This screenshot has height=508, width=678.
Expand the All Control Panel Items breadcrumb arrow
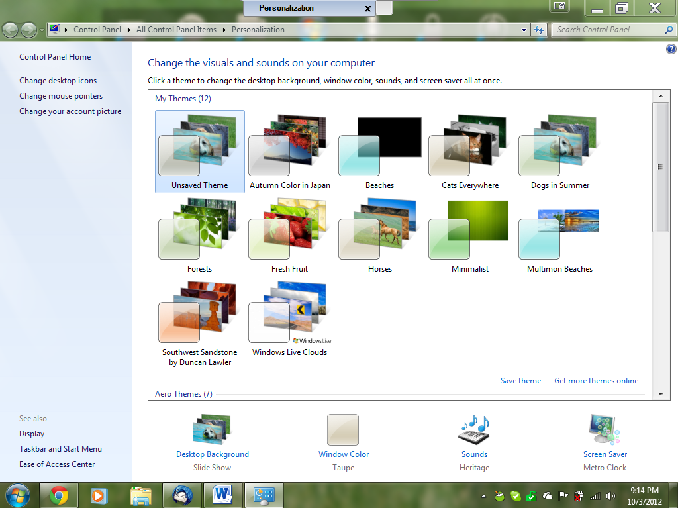tap(224, 30)
